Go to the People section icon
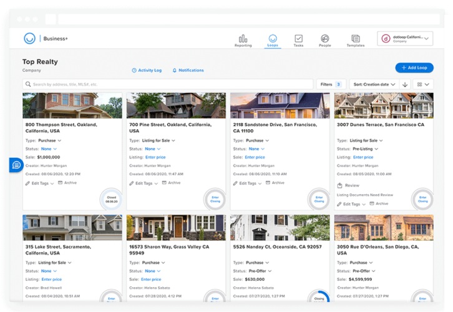Screen dimensions: 453x312 (325, 39)
